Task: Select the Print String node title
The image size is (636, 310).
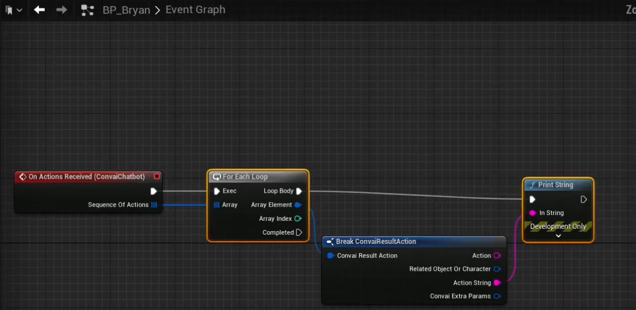Action: point(556,185)
